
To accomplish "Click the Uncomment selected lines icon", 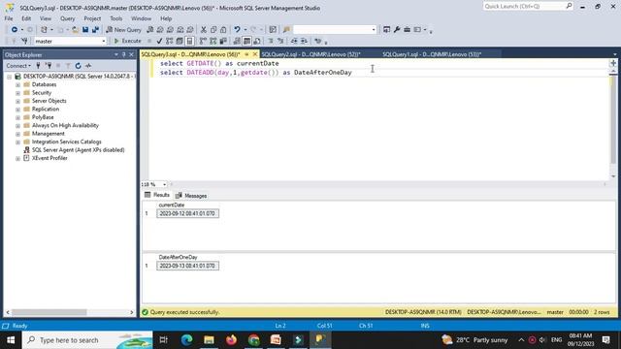I will (280, 41).
